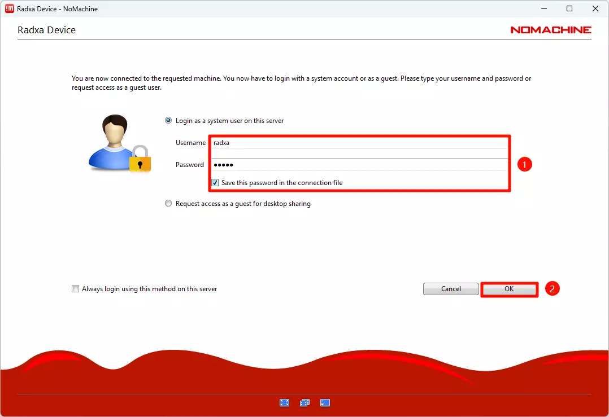Image resolution: width=609 pixels, height=417 pixels.
Task: Click the 'Radxa Device' page heading
Action: coord(47,30)
